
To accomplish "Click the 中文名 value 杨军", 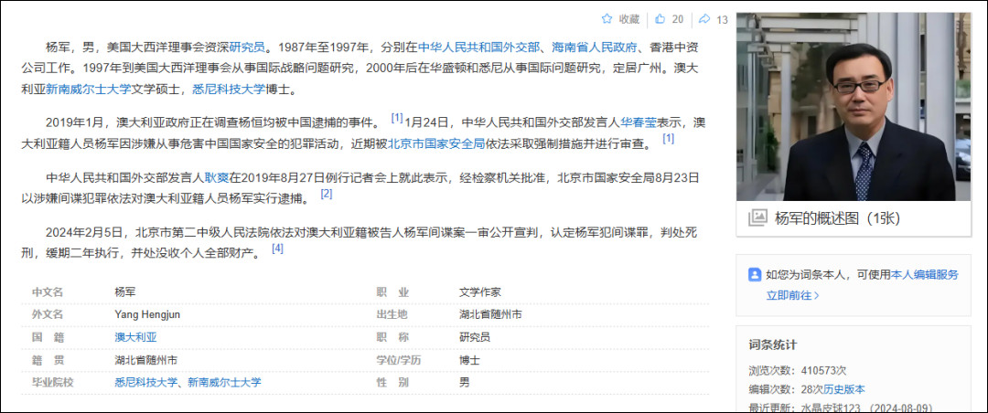I will [x=124, y=292].
